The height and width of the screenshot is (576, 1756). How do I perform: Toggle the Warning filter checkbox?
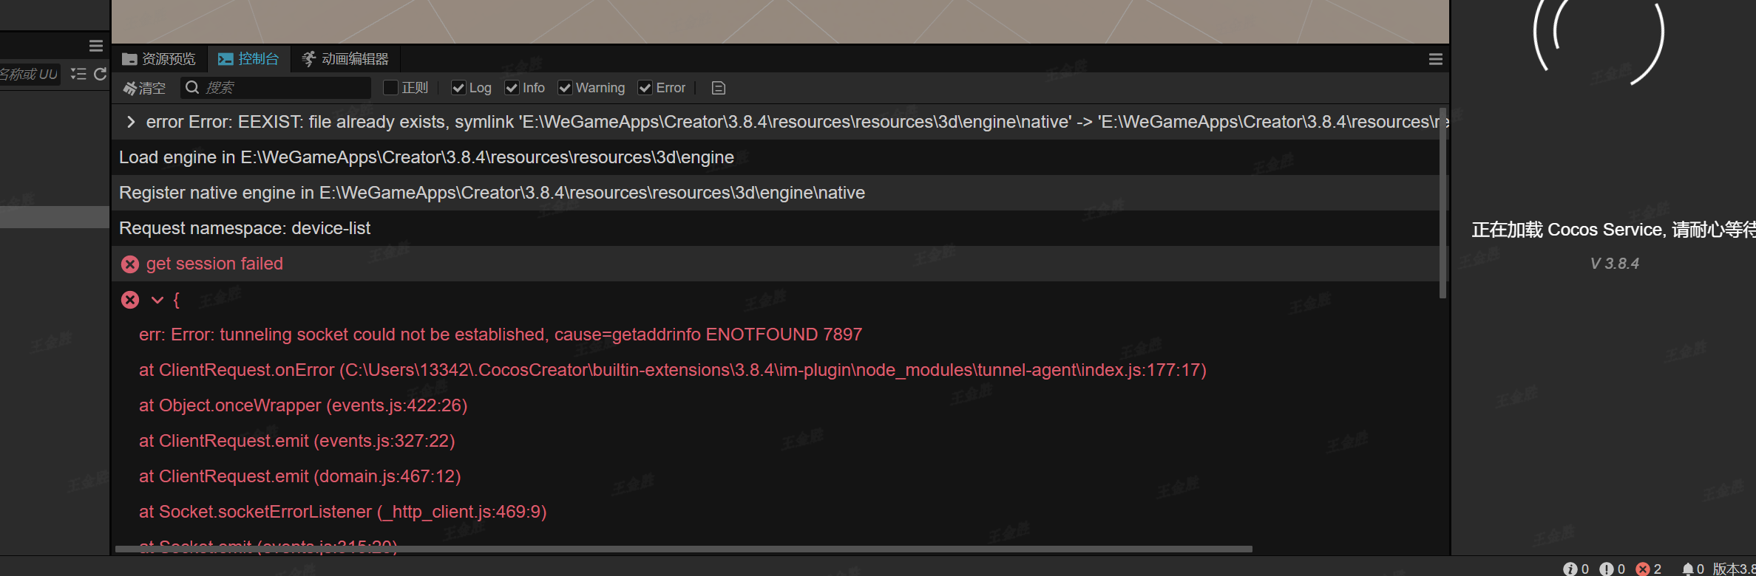(x=565, y=88)
